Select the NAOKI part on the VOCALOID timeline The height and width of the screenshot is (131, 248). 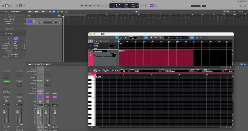point(156,58)
